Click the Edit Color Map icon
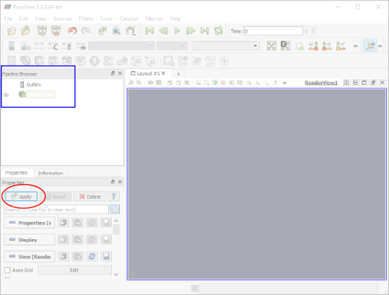The image size is (389, 295). point(26,46)
